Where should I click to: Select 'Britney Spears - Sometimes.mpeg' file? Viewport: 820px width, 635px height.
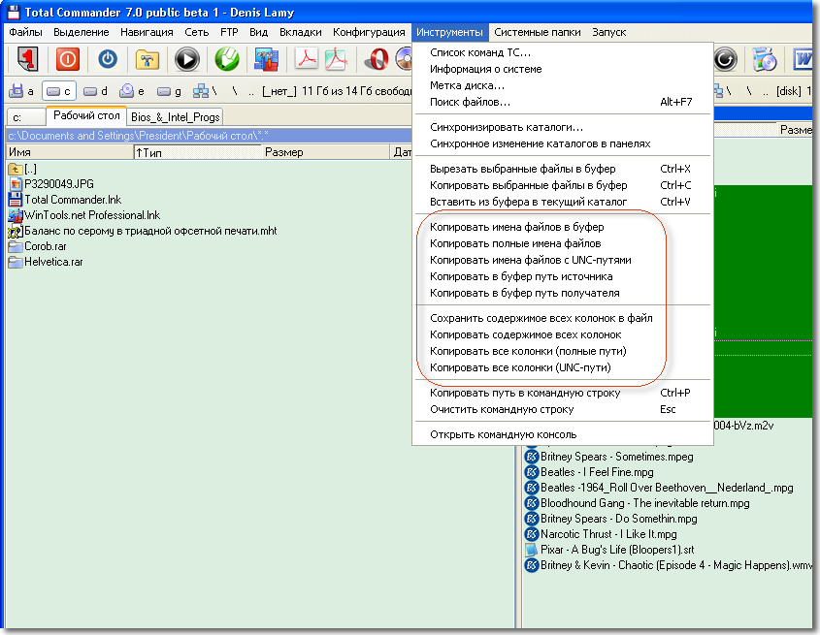click(609, 457)
